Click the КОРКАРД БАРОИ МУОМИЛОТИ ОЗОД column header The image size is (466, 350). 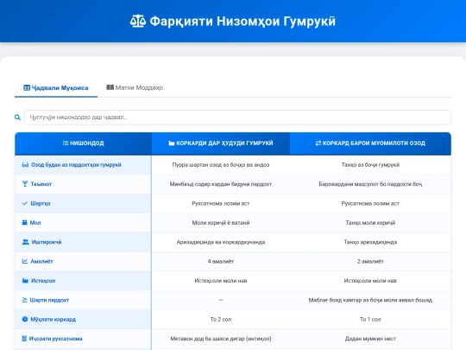[x=370, y=143]
